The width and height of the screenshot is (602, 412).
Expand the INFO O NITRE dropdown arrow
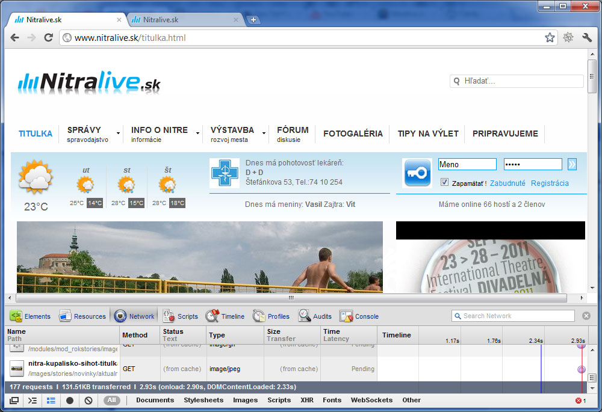point(197,134)
